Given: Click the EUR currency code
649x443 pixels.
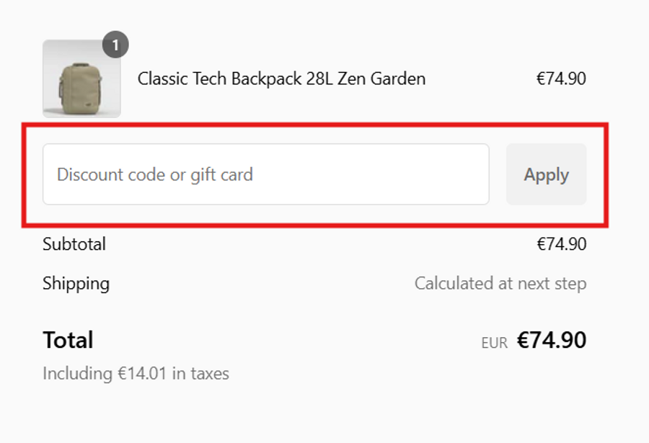Looking at the screenshot, I should point(495,344).
